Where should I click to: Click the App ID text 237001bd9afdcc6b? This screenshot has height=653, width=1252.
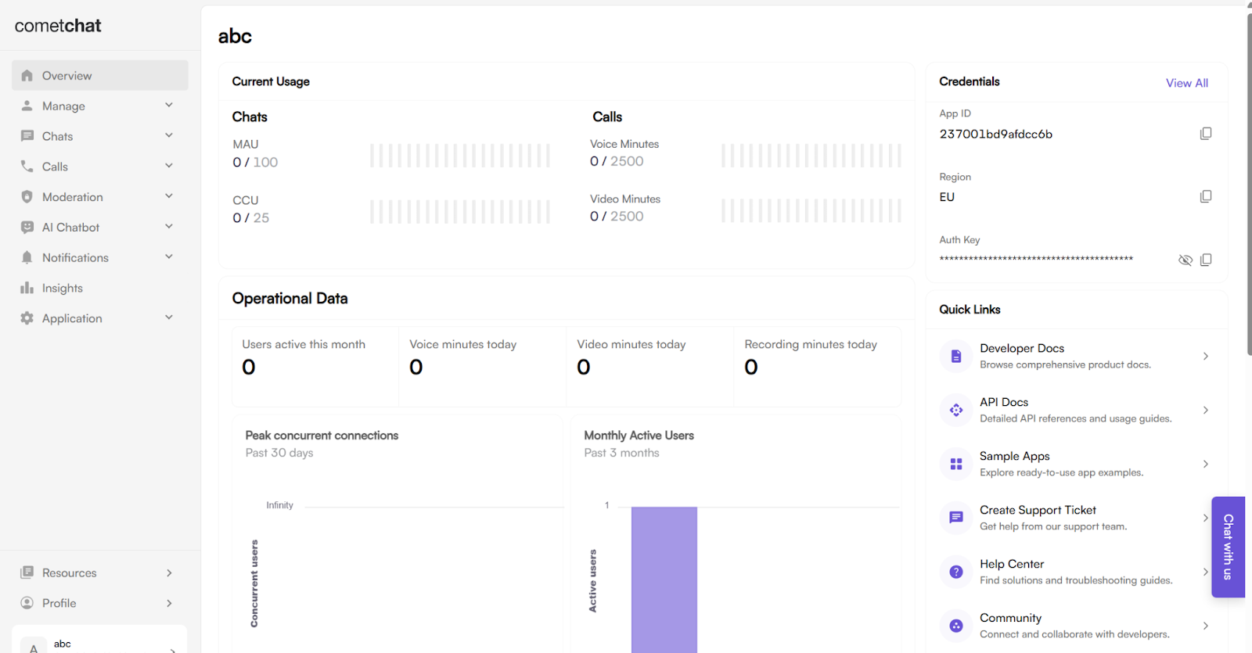tap(995, 134)
